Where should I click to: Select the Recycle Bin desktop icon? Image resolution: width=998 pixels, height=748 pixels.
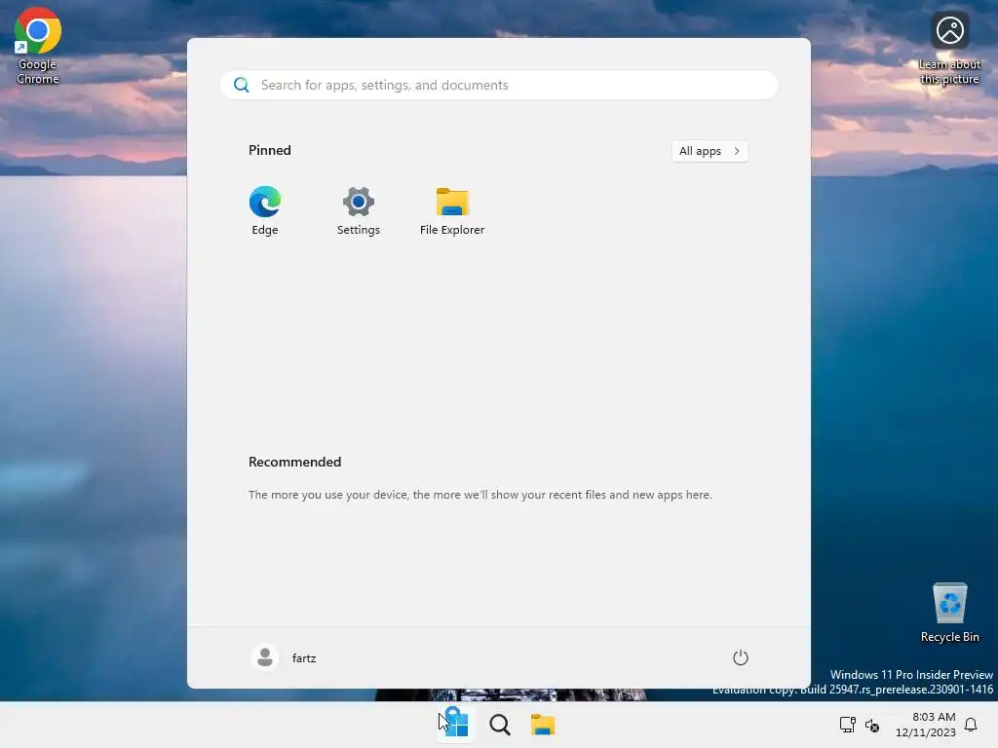click(x=949, y=614)
